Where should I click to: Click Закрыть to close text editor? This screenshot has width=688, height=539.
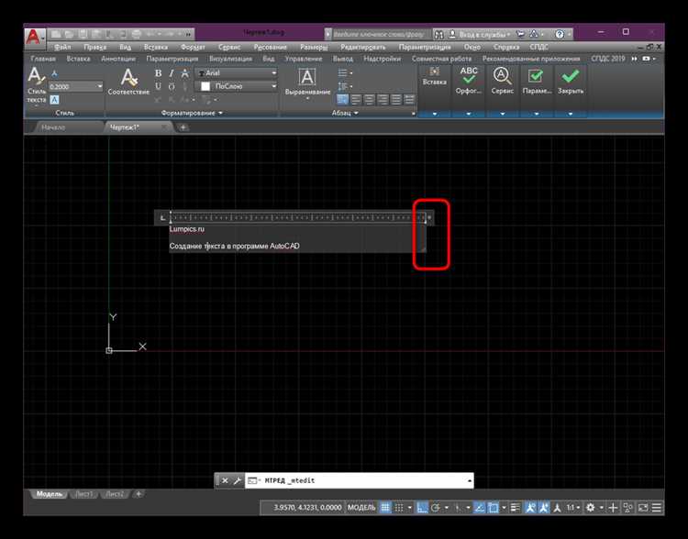tap(571, 81)
